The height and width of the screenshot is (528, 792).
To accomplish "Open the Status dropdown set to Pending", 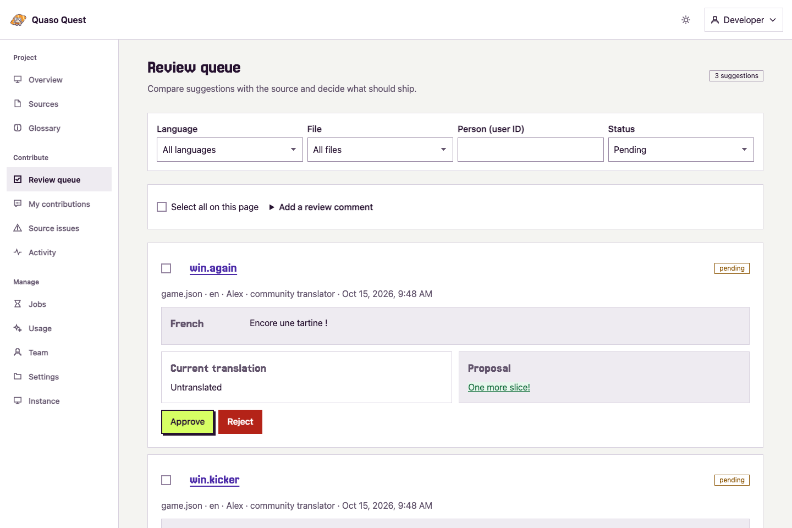I will click(x=681, y=150).
